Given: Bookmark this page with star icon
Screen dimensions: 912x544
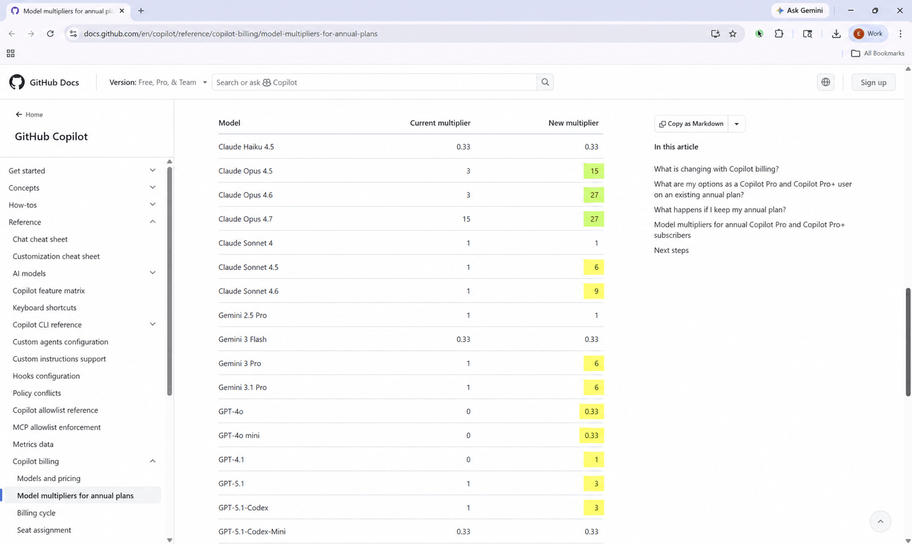Looking at the screenshot, I should click(x=733, y=34).
